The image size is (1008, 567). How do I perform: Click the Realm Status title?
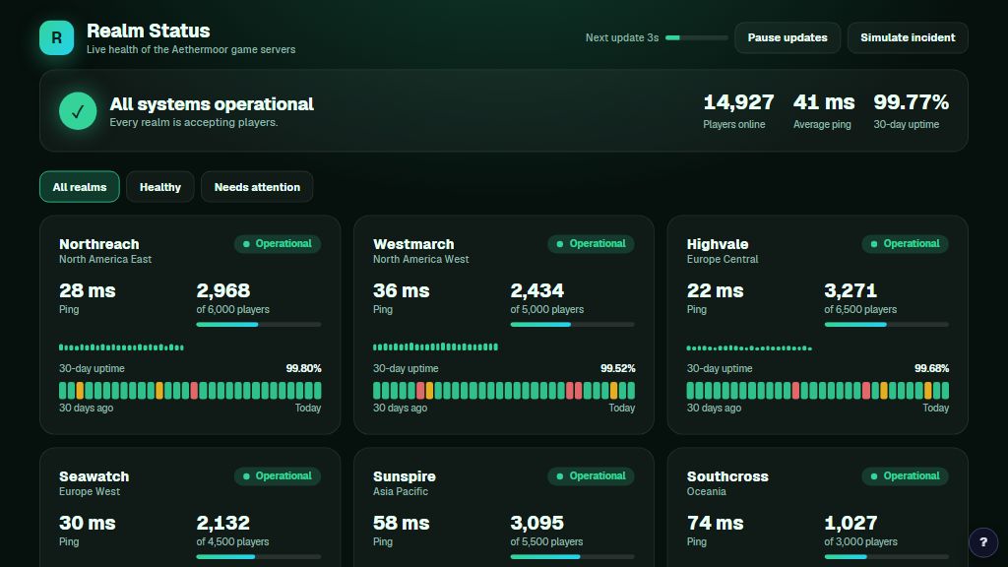pos(149,31)
